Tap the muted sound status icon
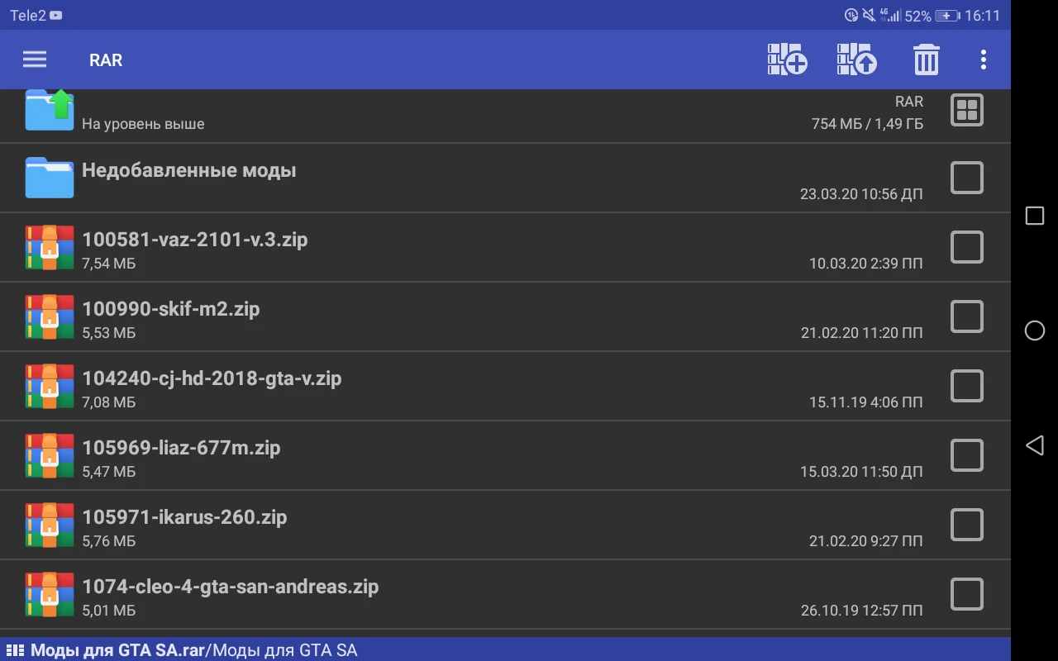1058x661 pixels. pos(869,16)
